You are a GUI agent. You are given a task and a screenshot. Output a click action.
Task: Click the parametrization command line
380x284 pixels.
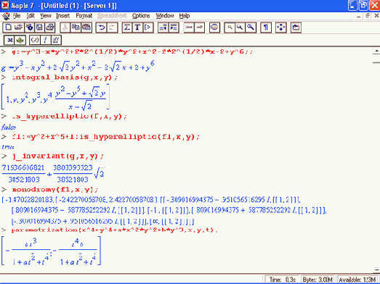click(114, 230)
